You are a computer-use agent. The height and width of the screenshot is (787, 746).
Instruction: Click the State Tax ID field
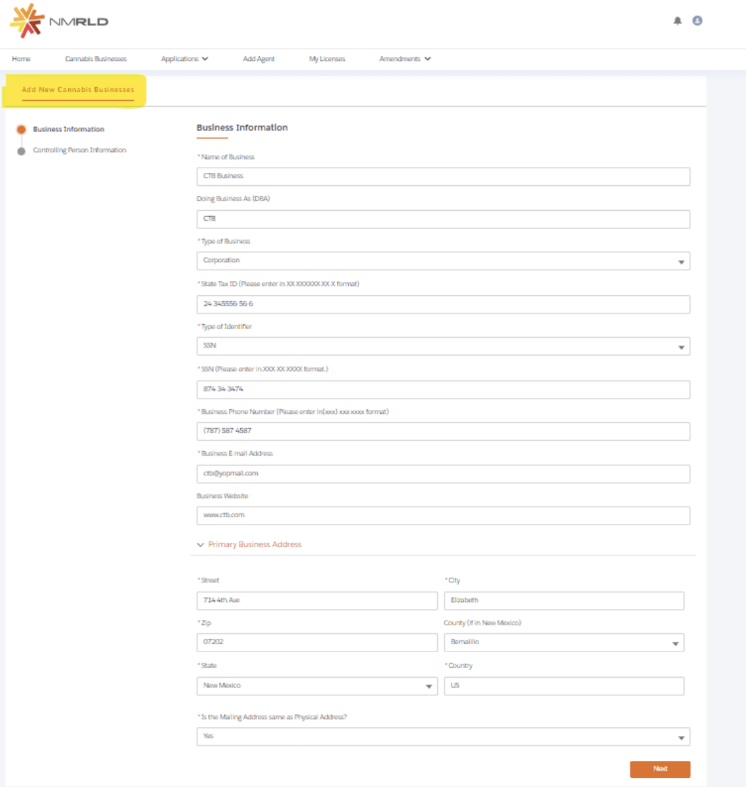443,304
